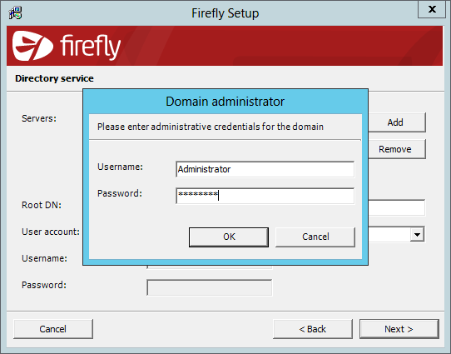
Task: Click the Remove server button
Action: 397,149
